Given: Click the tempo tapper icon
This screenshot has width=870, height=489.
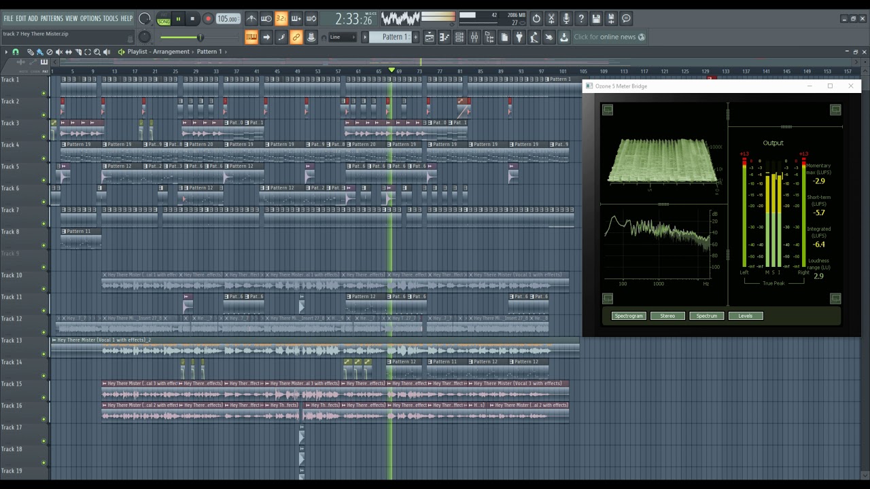Looking at the screenshot, I should pyautogui.click(x=534, y=37).
